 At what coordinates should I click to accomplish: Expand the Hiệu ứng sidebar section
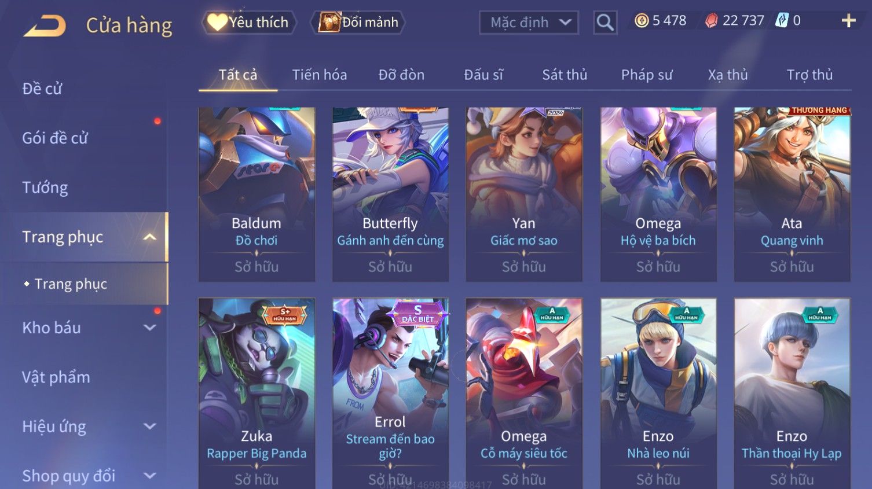150,427
